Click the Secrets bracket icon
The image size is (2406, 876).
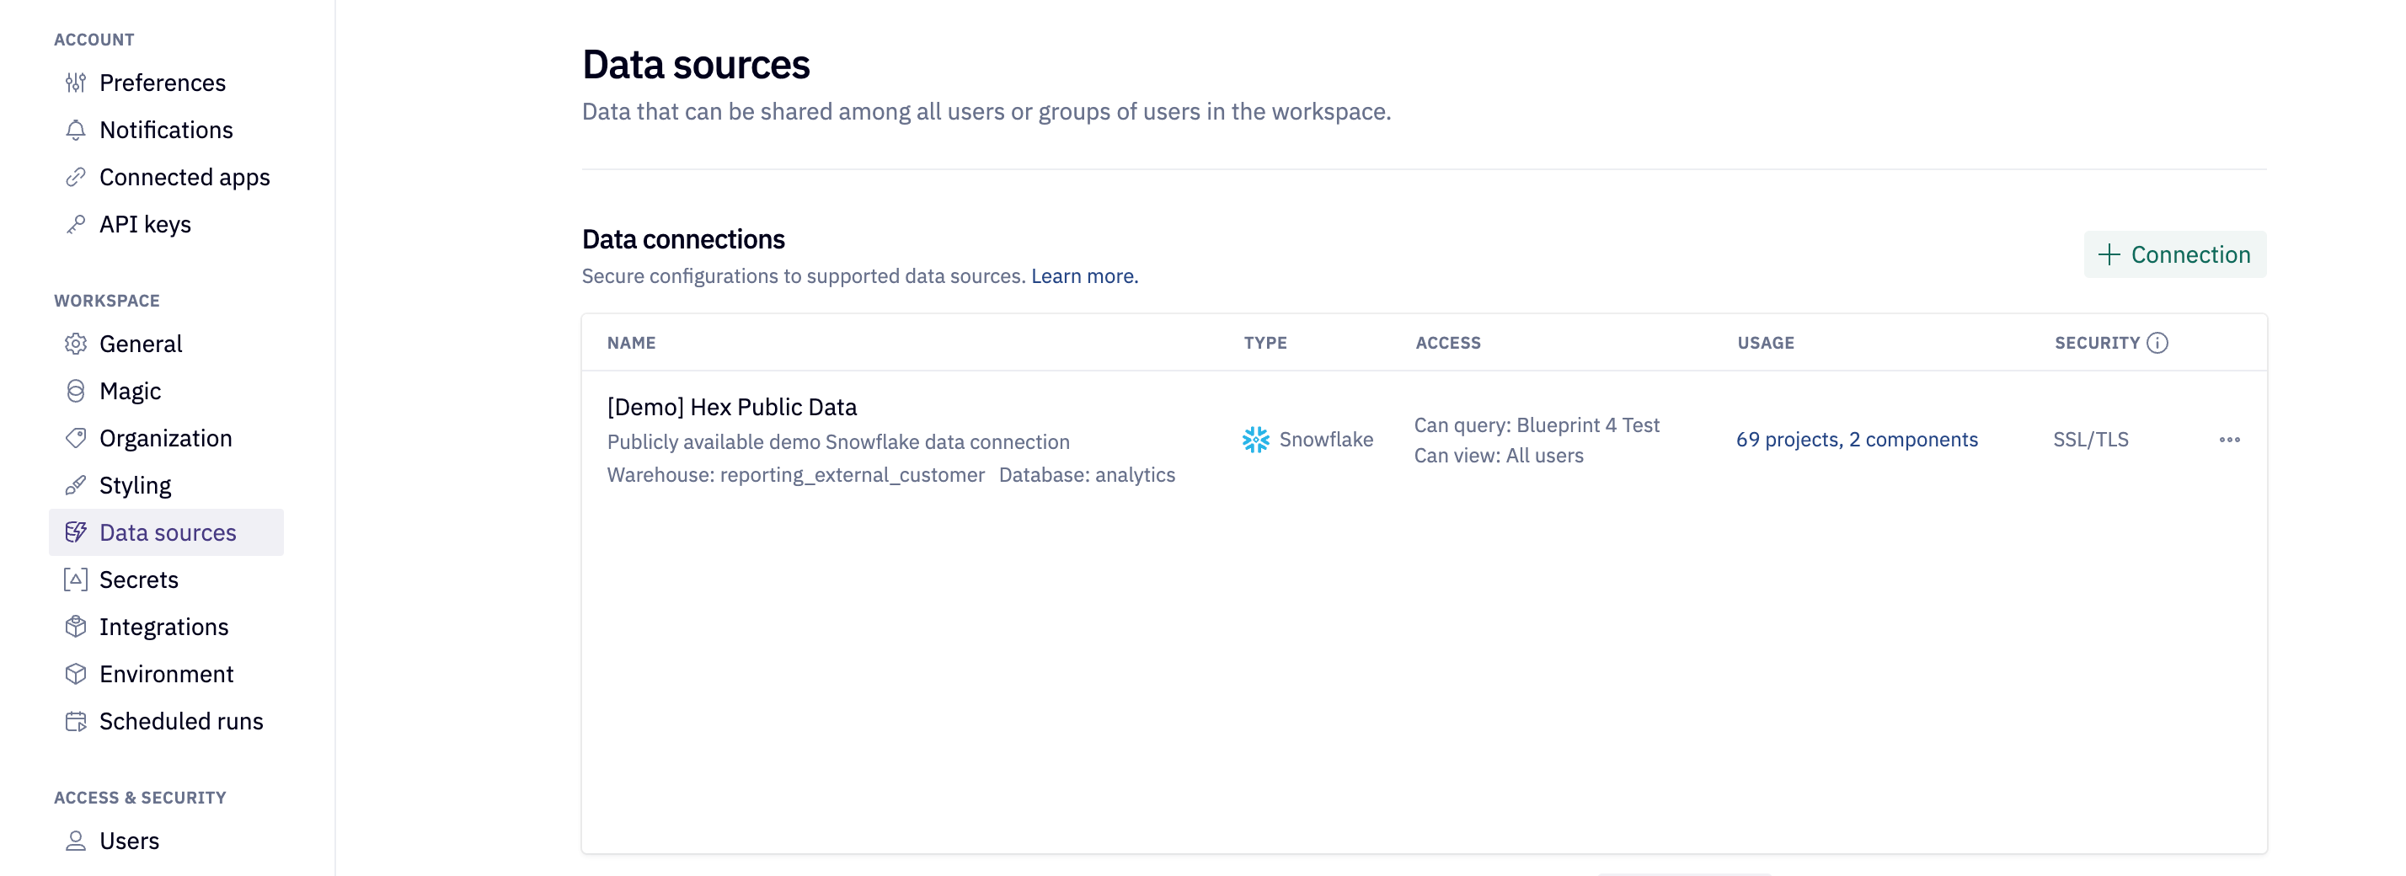click(x=76, y=580)
